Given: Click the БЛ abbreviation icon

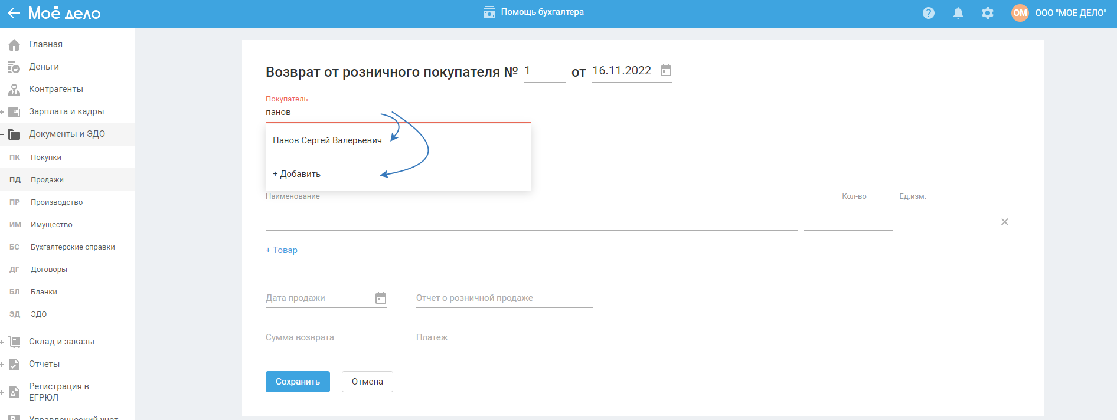Looking at the screenshot, I should coord(15,292).
